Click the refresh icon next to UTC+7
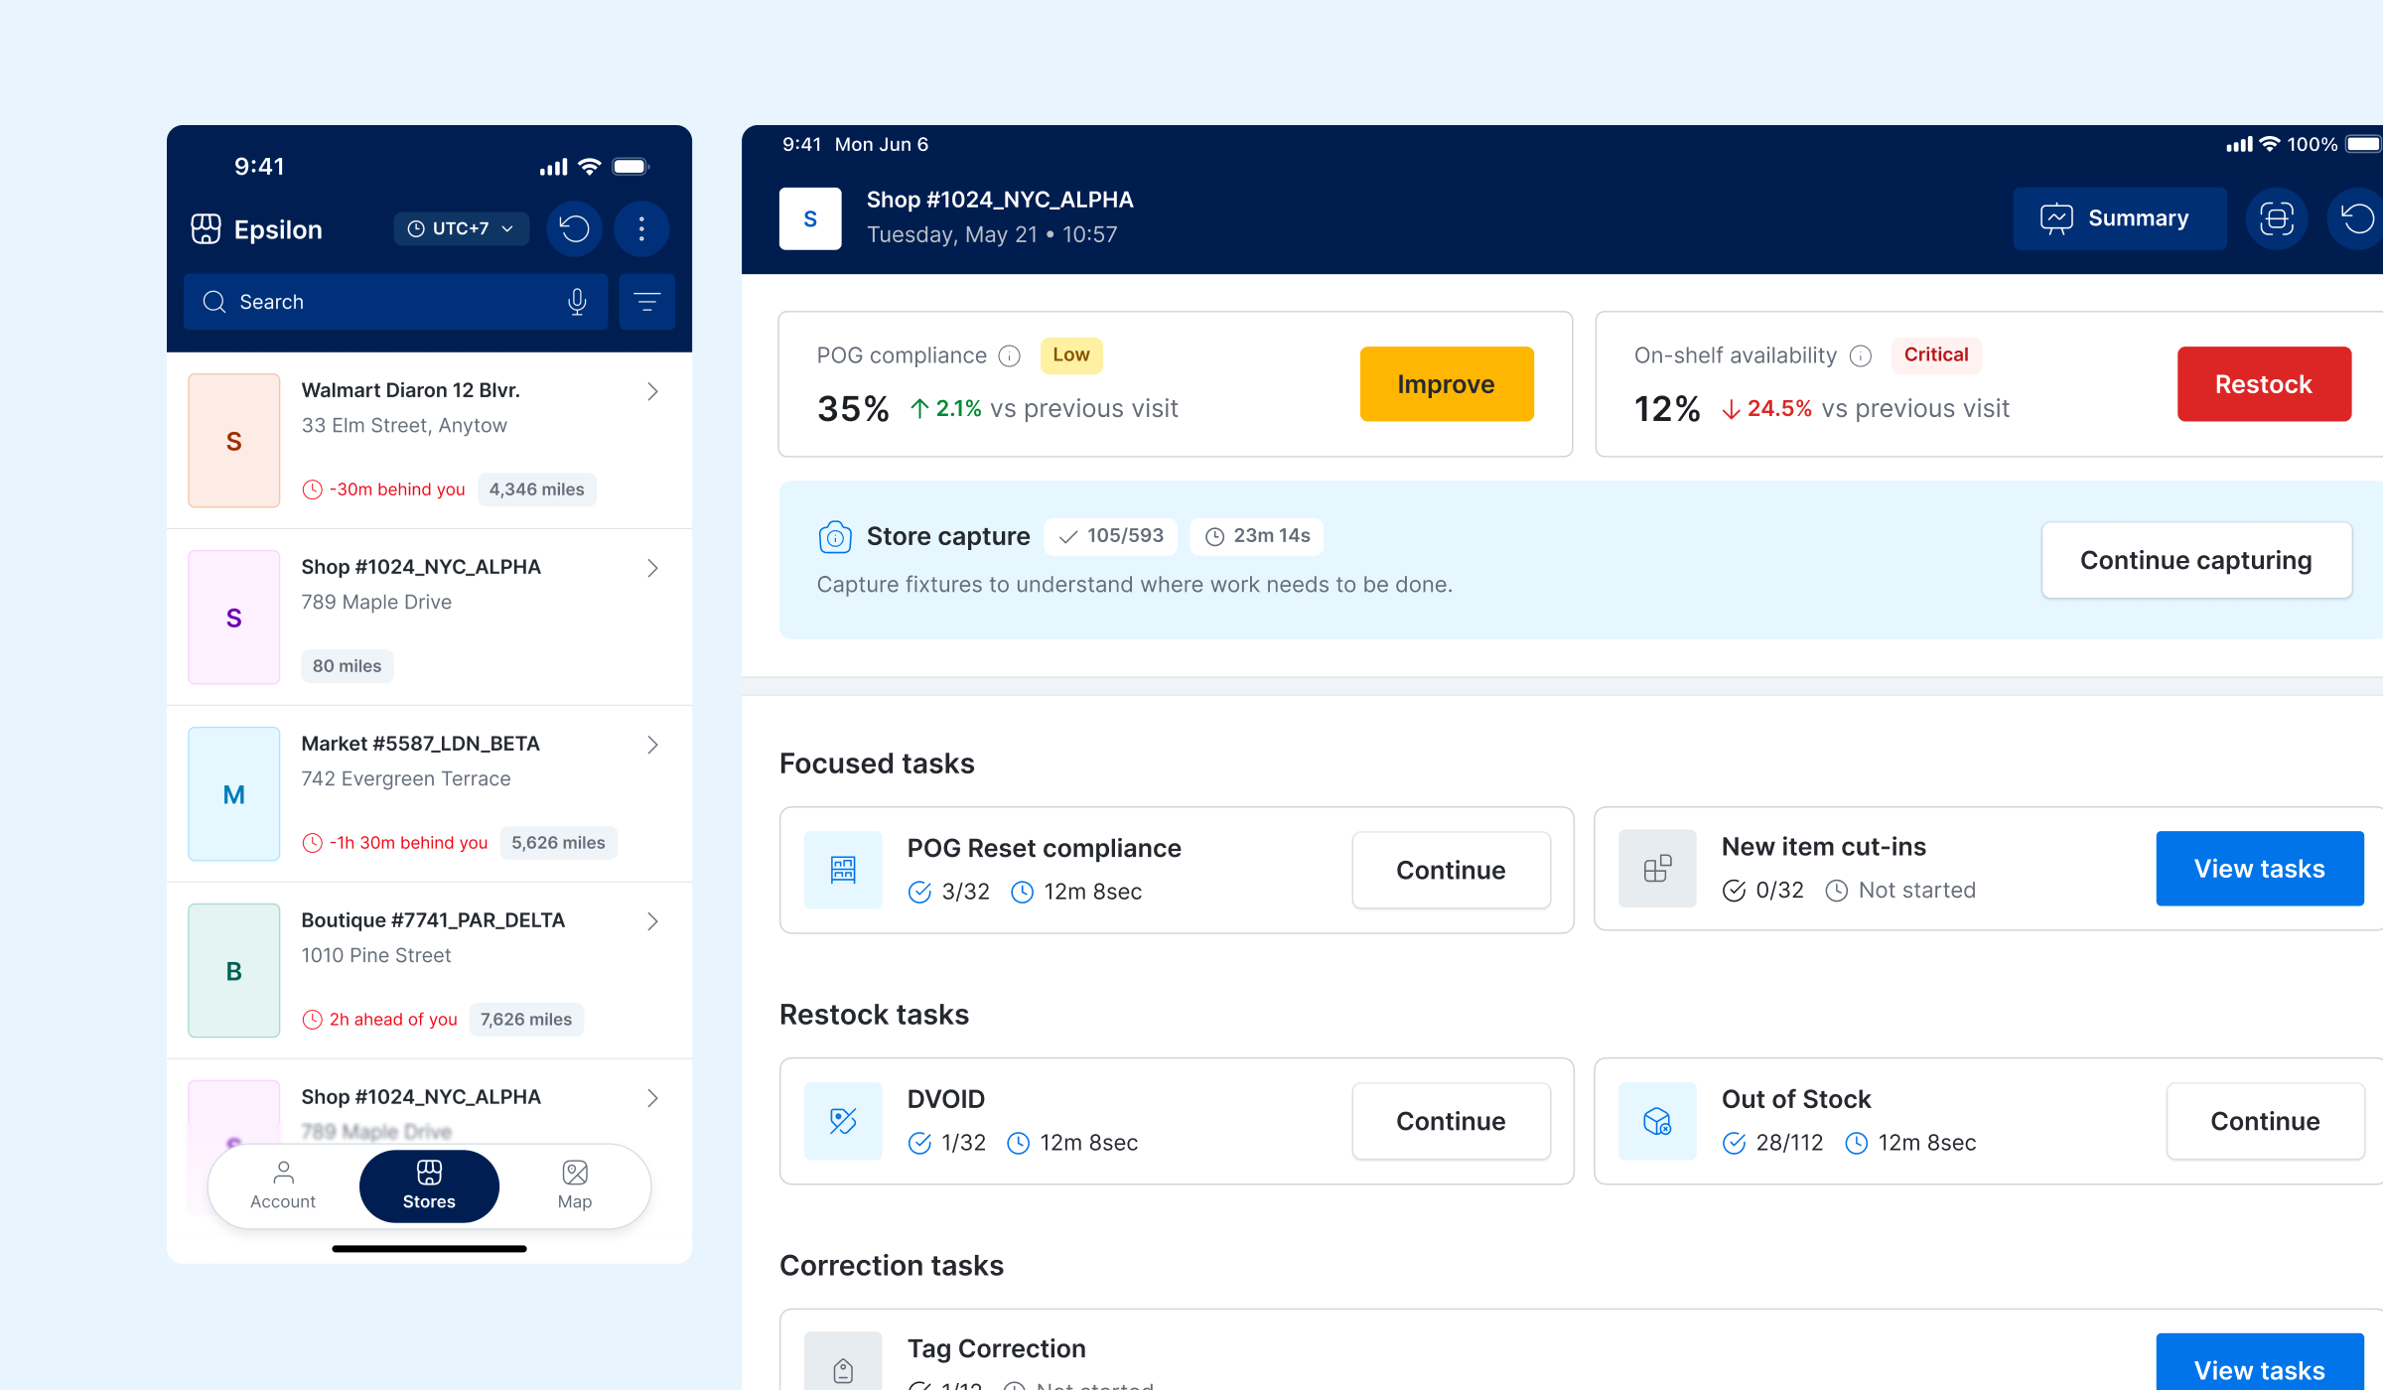 [574, 229]
